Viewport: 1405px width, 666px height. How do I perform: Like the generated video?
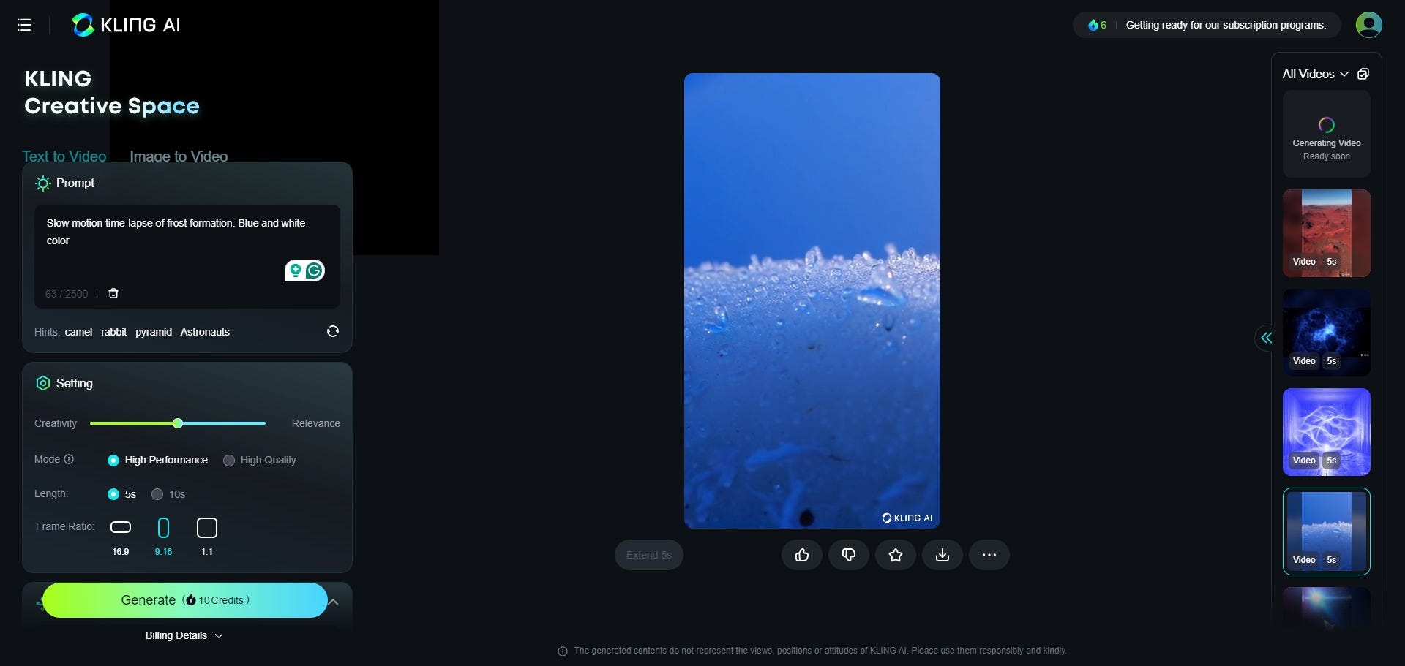(x=802, y=555)
